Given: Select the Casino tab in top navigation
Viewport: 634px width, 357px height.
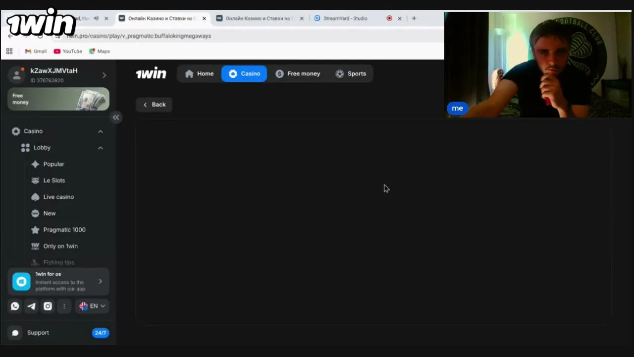Looking at the screenshot, I should coord(244,74).
